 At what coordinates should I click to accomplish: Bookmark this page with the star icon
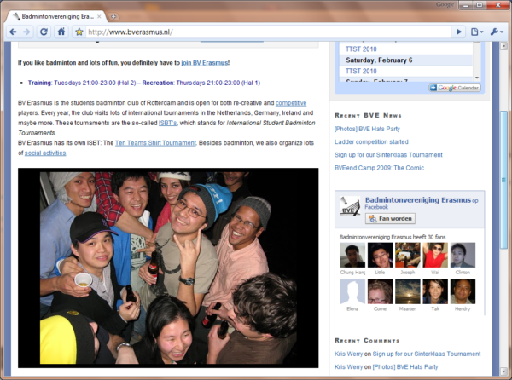coord(79,32)
